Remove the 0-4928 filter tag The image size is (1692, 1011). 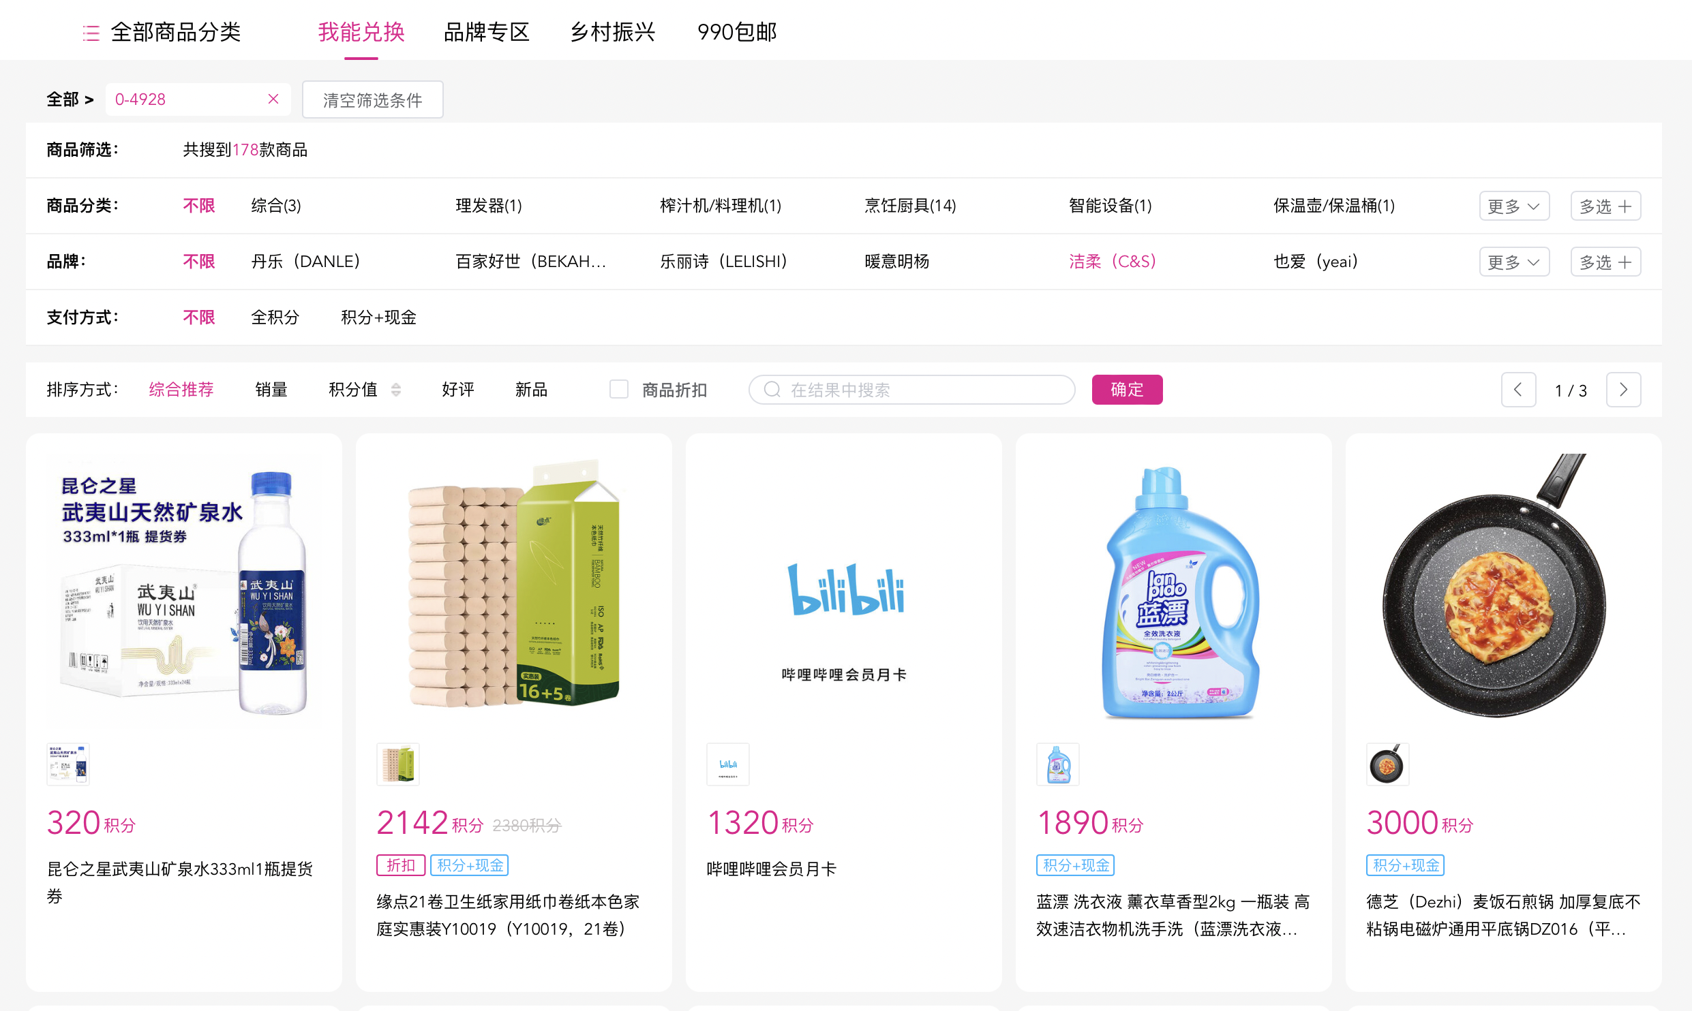(273, 99)
